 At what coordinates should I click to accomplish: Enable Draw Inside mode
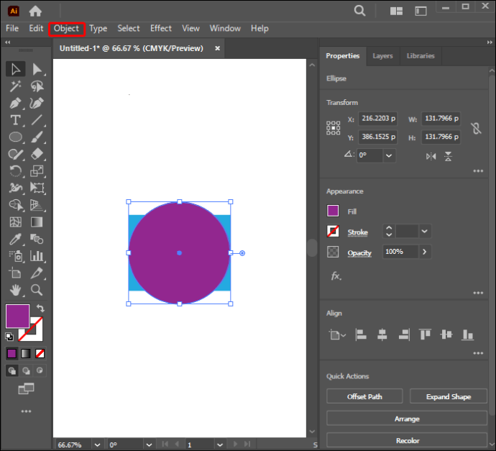coord(40,370)
